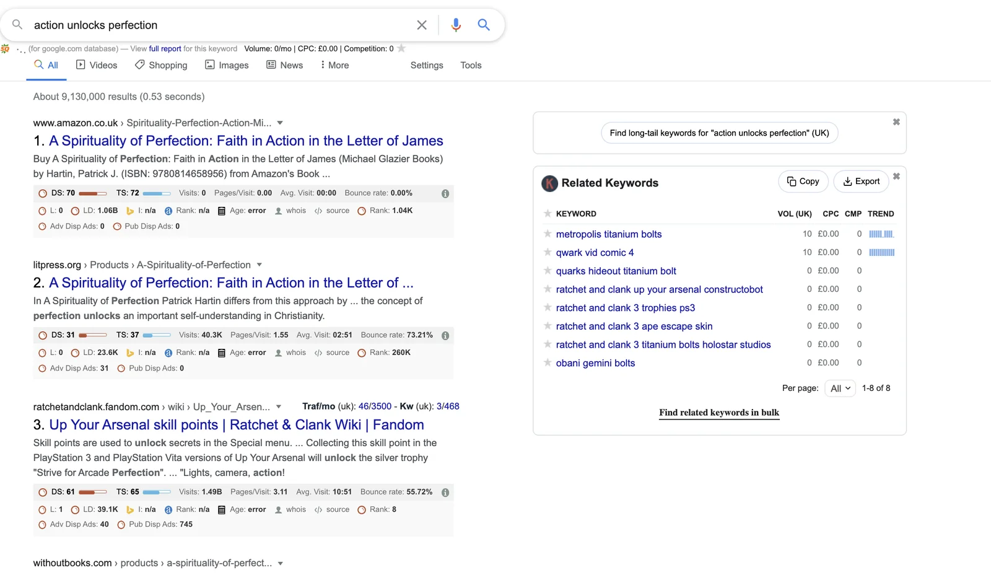This screenshot has height=575, width=991.
Task: Star ratchet and clank 3 ape escape skin
Action: (x=548, y=326)
